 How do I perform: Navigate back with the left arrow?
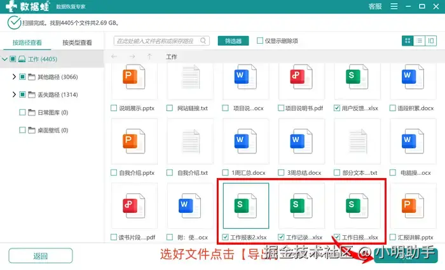point(114,56)
